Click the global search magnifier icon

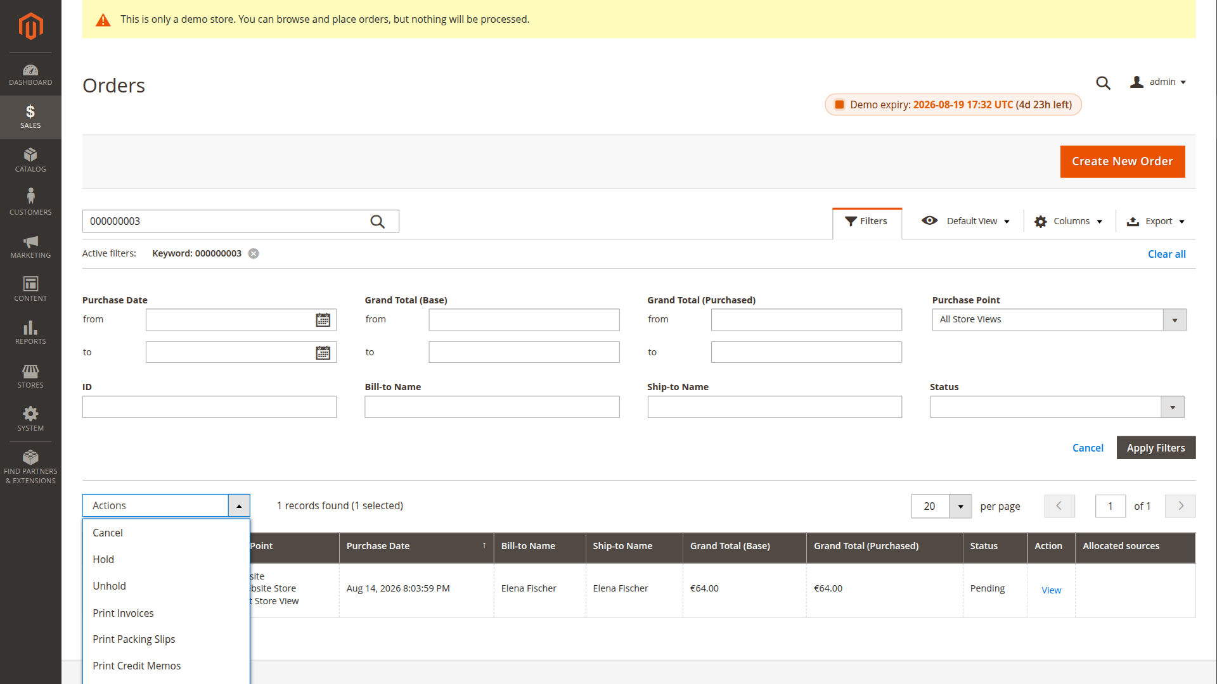(1103, 83)
